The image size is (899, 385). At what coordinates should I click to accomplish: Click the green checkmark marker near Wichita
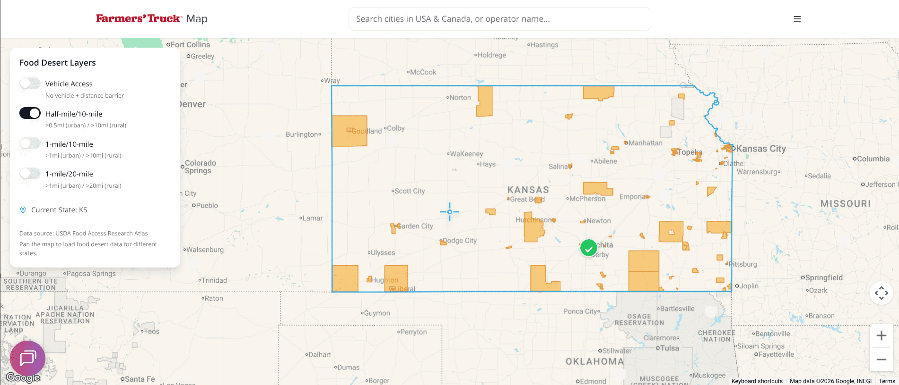click(588, 248)
